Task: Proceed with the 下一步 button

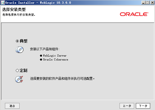Action: 143,106
